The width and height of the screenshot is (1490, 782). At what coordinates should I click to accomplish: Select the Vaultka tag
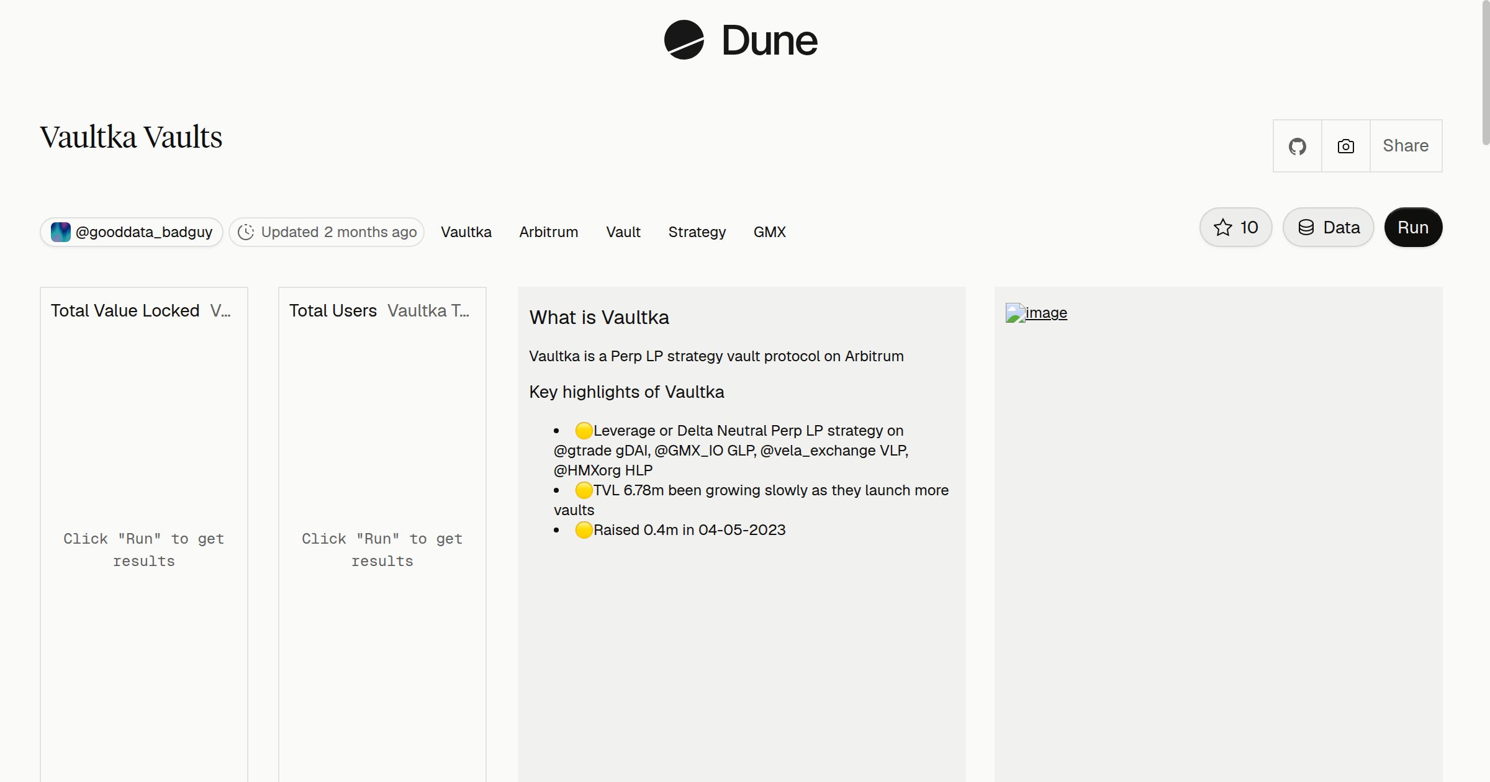click(466, 232)
